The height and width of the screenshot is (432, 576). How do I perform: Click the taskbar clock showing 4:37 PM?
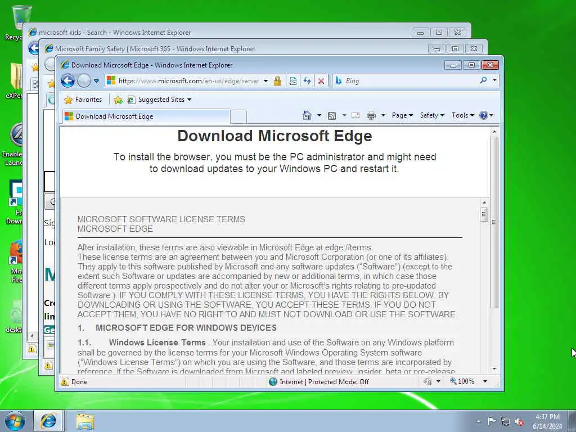tap(547, 421)
